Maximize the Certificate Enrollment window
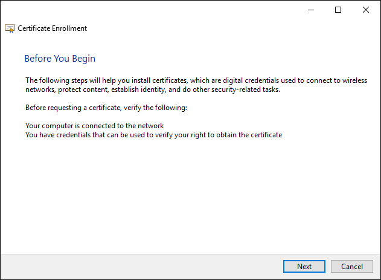 (x=338, y=10)
